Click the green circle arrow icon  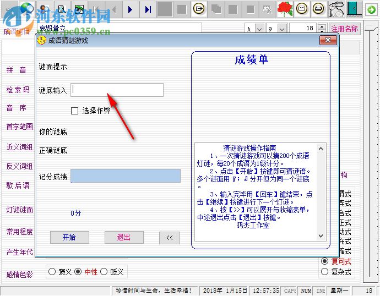coord(371,10)
